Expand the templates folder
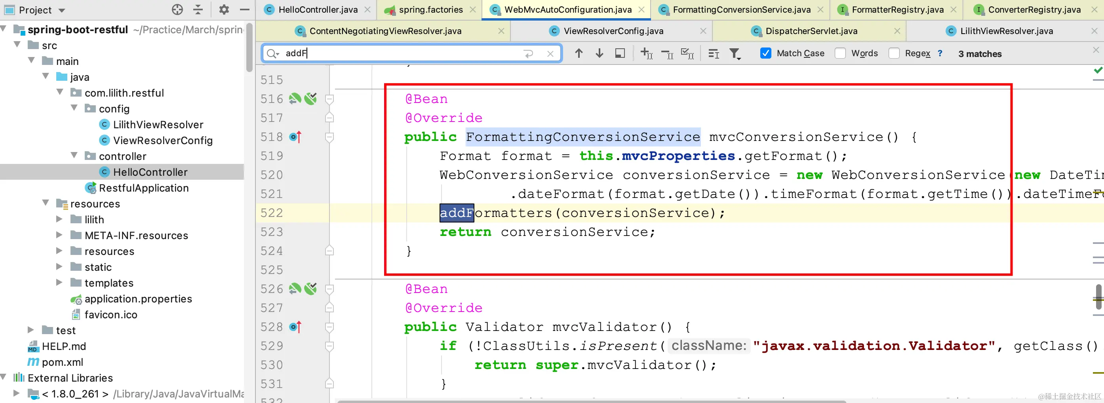The width and height of the screenshot is (1104, 403). pos(59,282)
